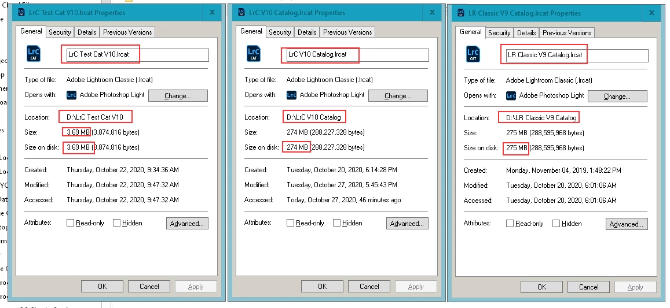Screen dimensions: 670x308
Task: Close the LrC Test Cat V10.lrcat Properties window
Action: tap(212, 12)
